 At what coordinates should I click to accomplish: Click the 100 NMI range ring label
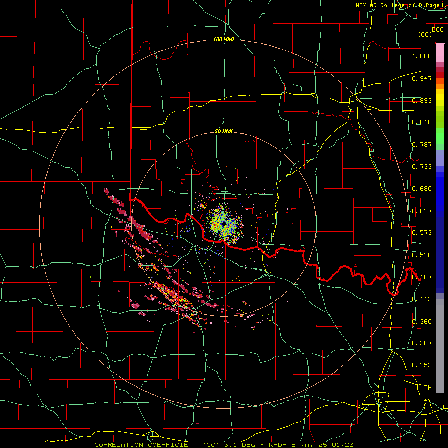pos(224,39)
